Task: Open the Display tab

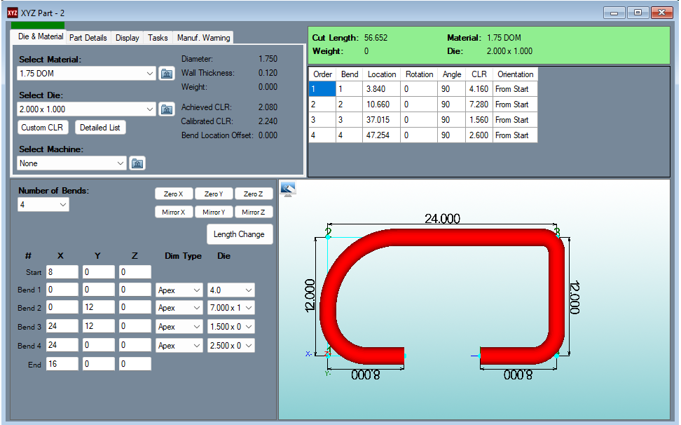Action: point(128,38)
